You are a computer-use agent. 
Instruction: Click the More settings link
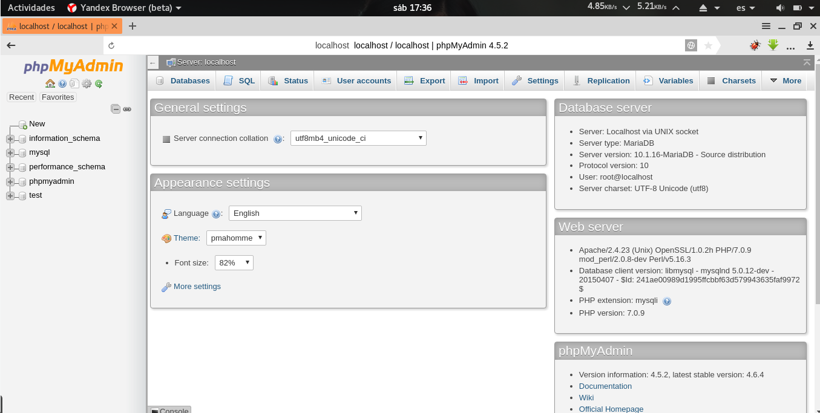pos(197,287)
